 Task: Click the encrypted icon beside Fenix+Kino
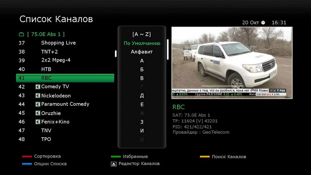pos(38,122)
